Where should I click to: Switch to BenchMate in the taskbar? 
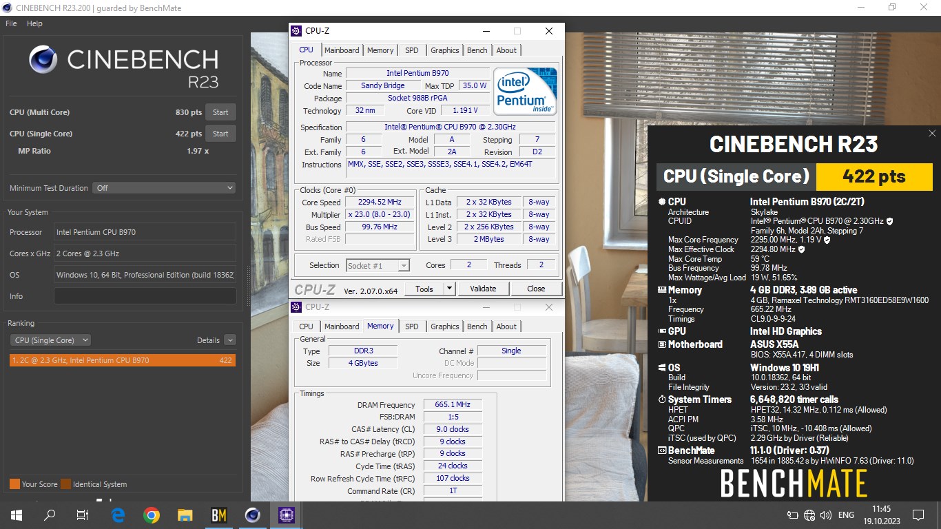click(x=218, y=515)
